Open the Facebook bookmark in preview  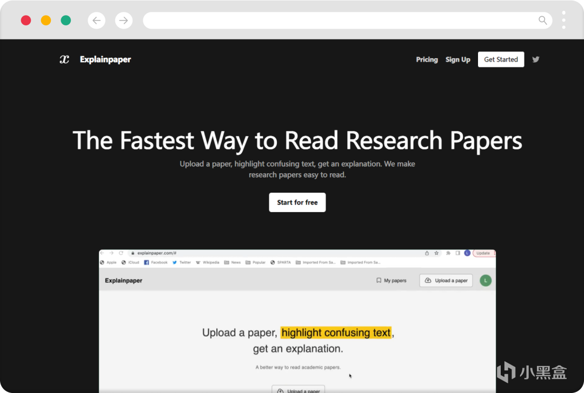click(156, 262)
